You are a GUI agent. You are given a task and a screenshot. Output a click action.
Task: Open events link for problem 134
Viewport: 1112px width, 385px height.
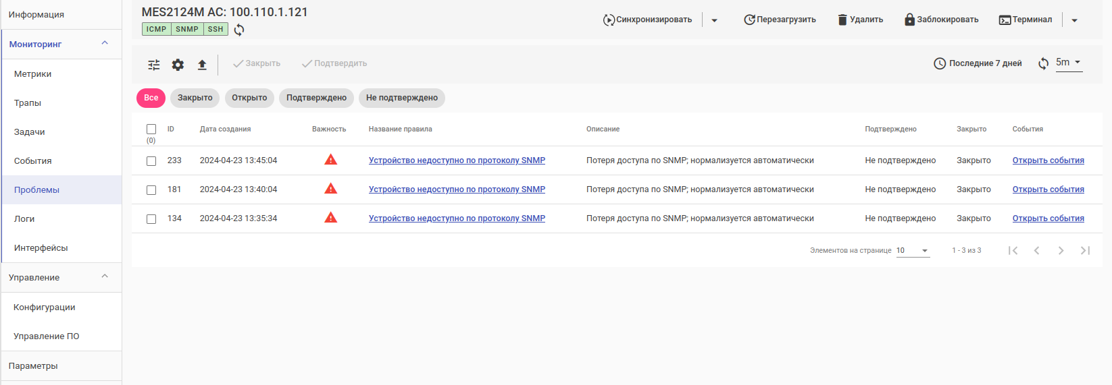[x=1048, y=218]
